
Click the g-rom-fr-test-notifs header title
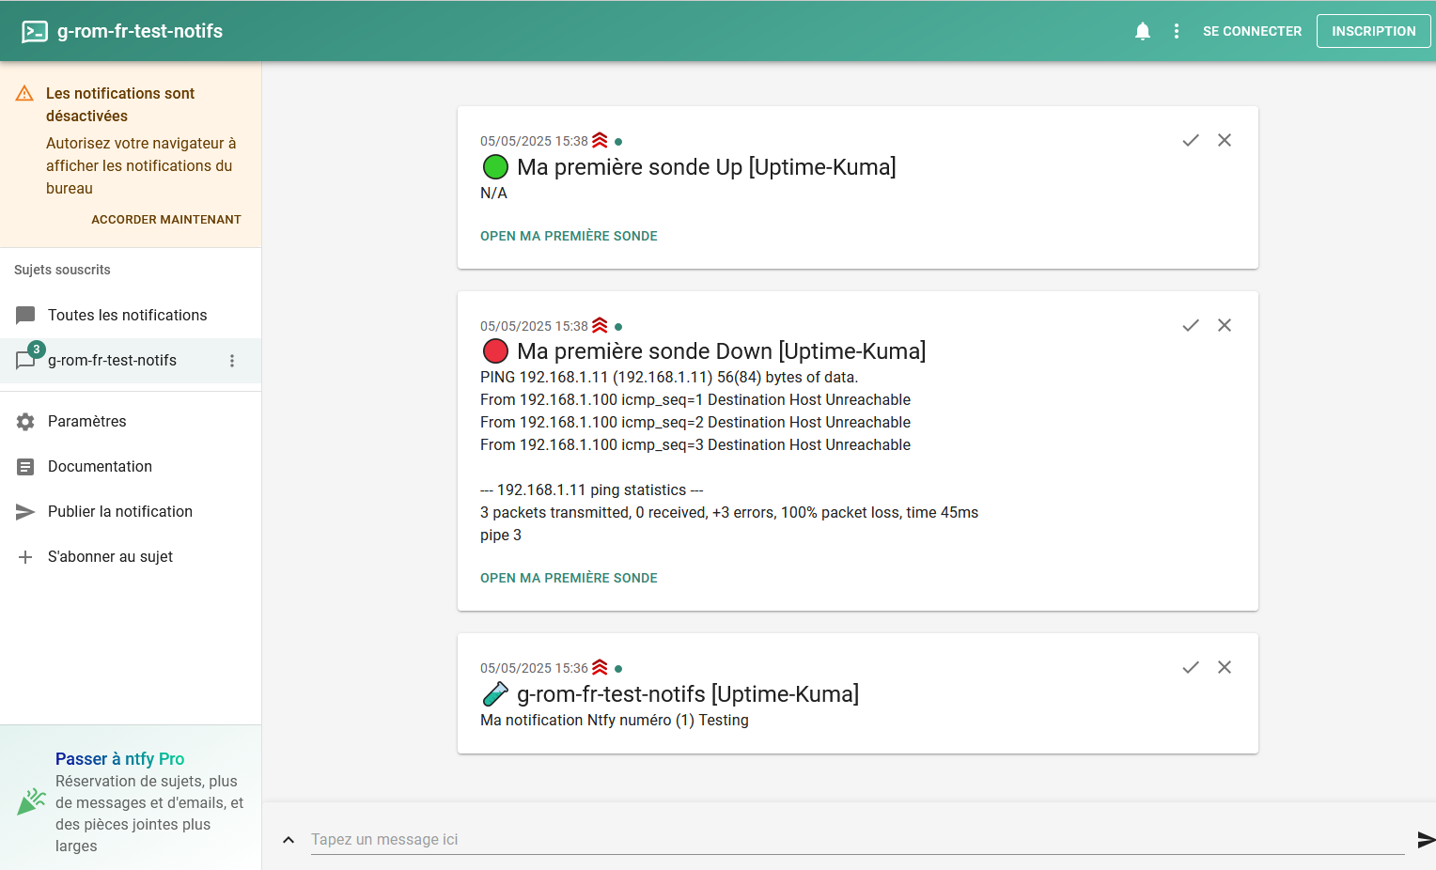click(140, 31)
